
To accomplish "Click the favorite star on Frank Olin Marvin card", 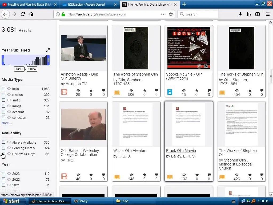I will (x=197, y=175).
